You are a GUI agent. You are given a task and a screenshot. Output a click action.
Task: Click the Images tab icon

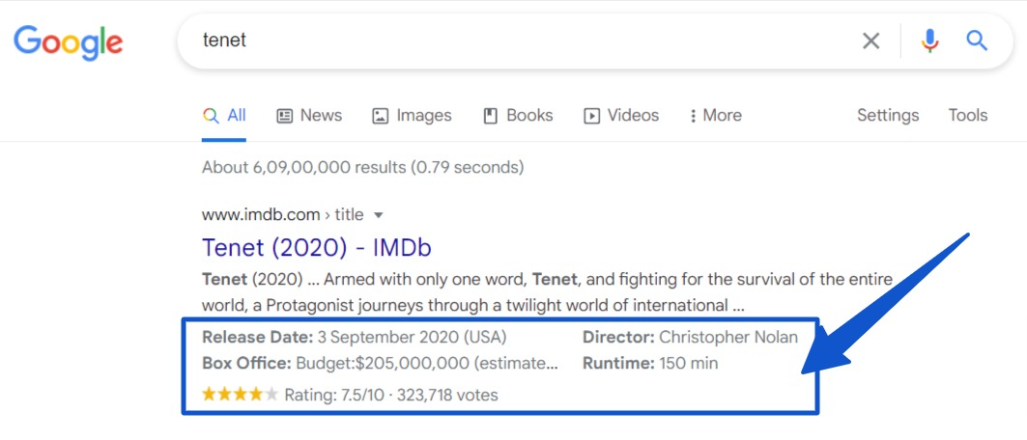point(380,117)
